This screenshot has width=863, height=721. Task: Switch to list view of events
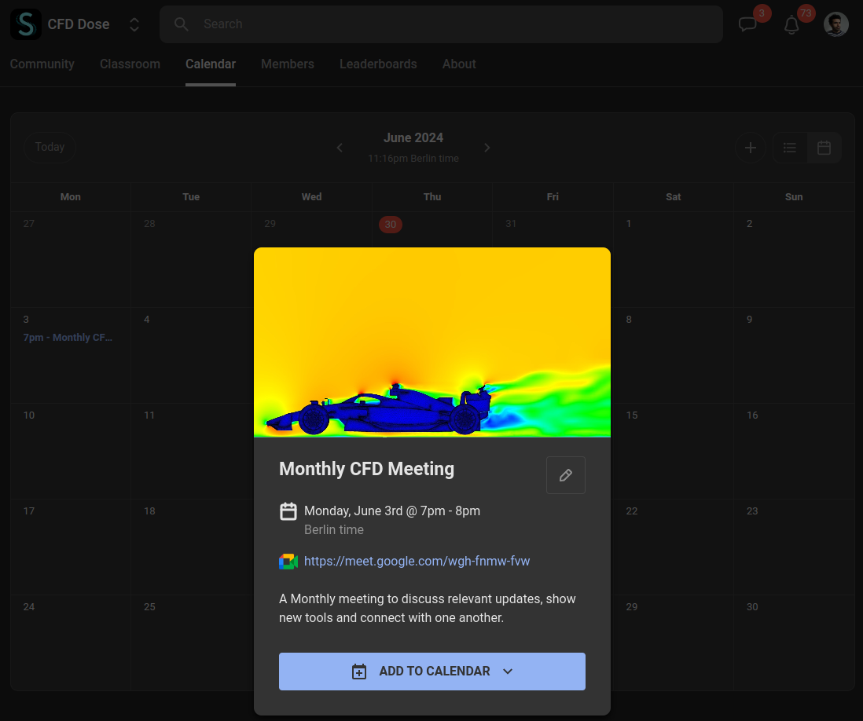[789, 147]
